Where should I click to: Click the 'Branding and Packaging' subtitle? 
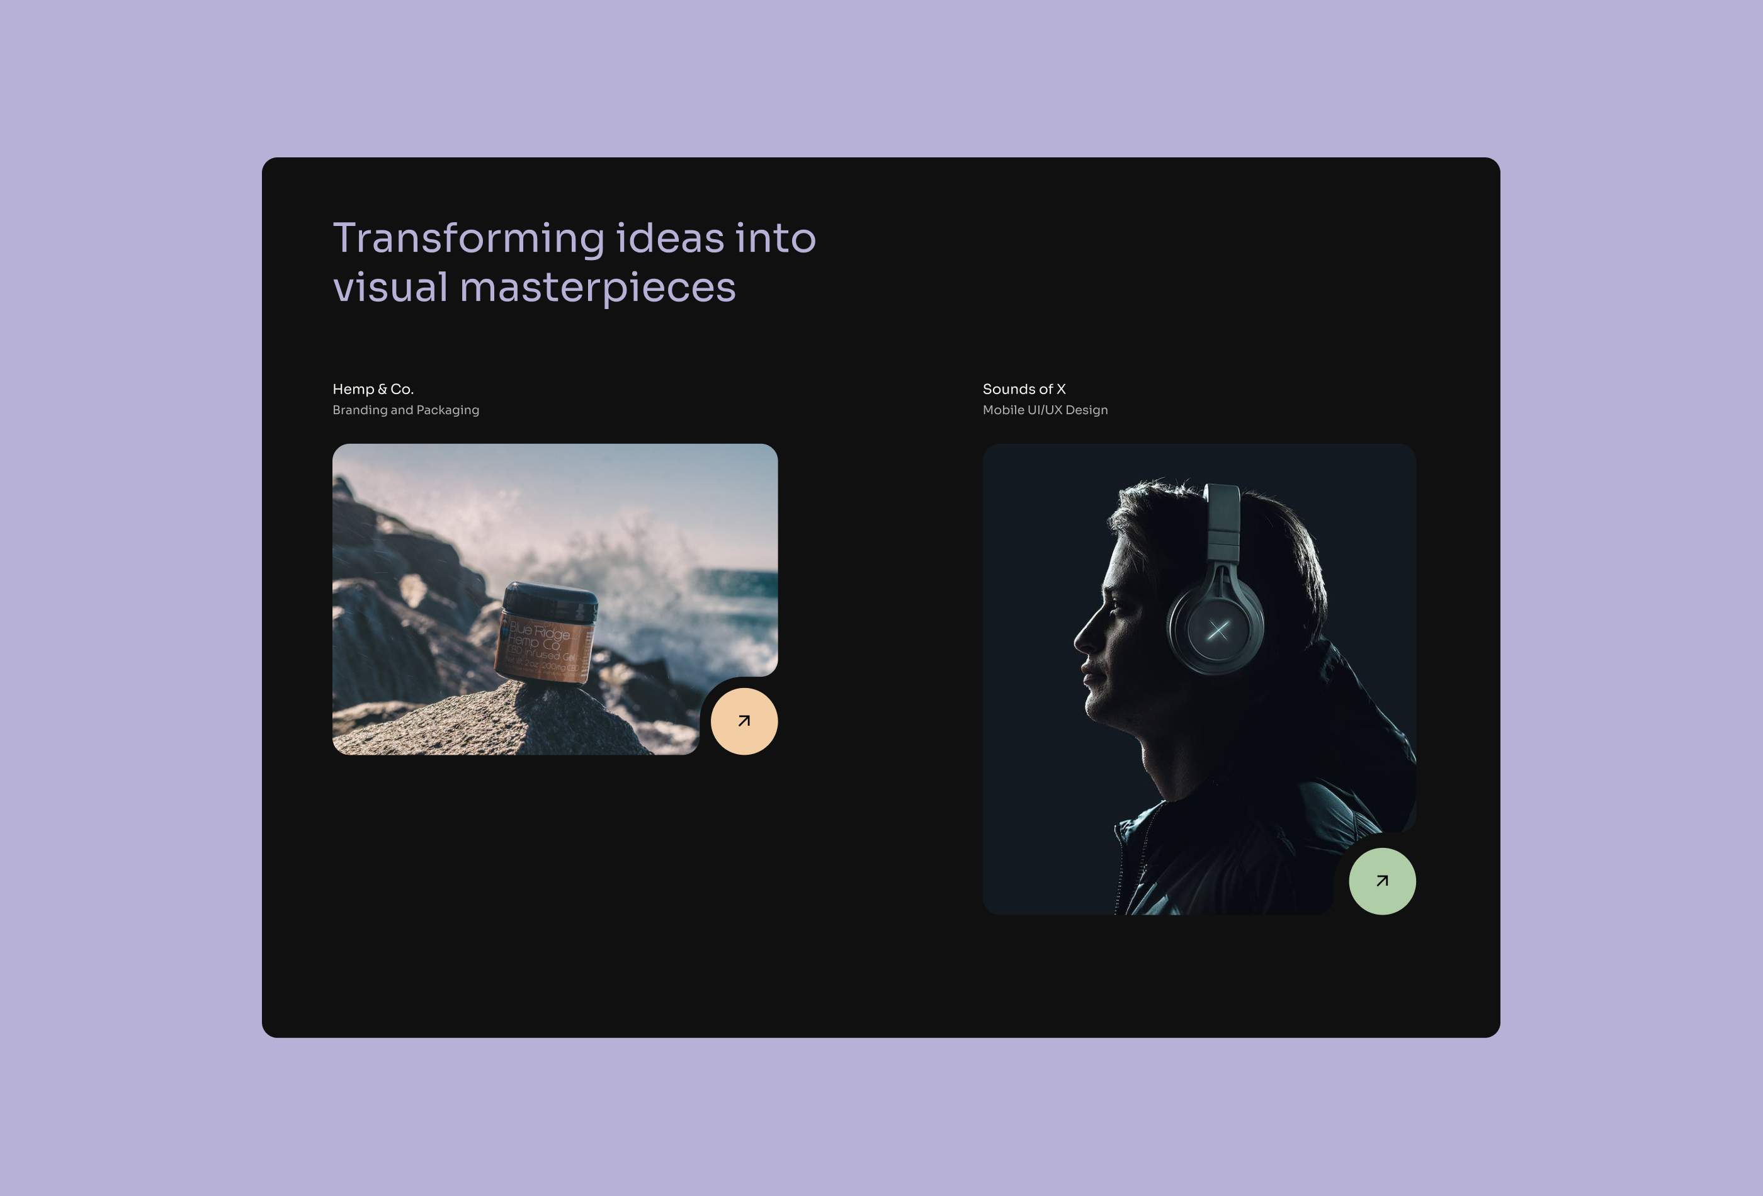(x=405, y=410)
